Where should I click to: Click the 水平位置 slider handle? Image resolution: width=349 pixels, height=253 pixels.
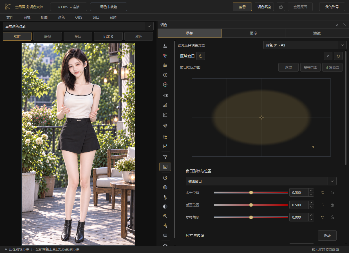[x=251, y=193]
